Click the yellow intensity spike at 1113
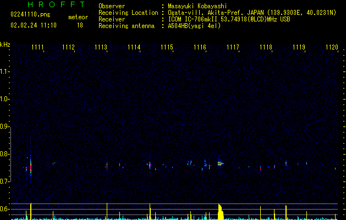The image size is (346, 220). 107,211
